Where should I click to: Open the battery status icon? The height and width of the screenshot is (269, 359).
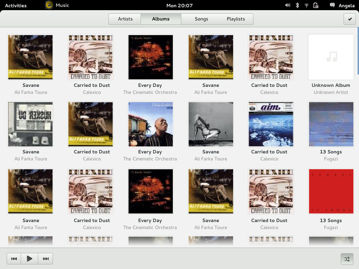[316, 5]
